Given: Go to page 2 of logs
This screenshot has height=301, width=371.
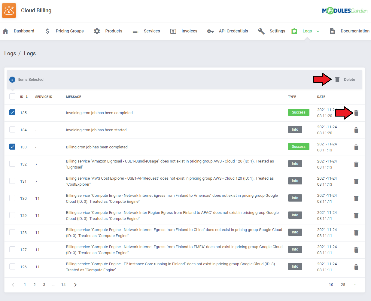Looking at the screenshot, I should [35, 285].
